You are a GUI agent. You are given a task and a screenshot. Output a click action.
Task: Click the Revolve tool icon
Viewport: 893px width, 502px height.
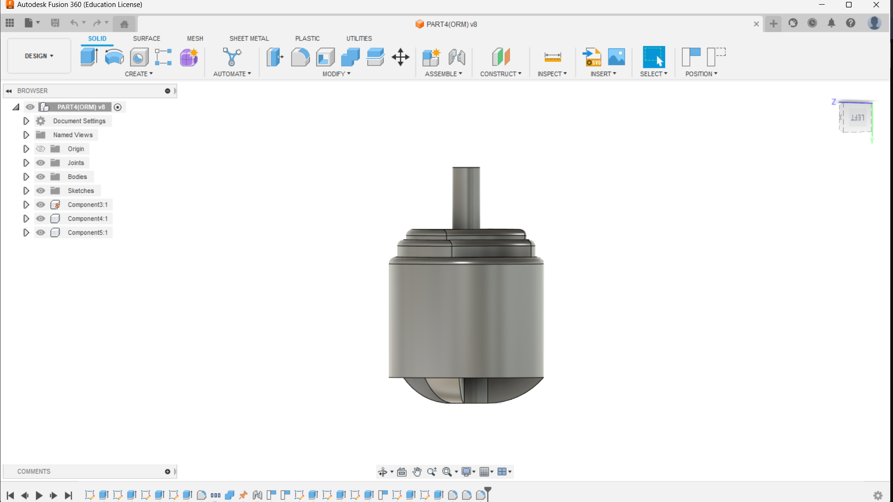coord(114,57)
